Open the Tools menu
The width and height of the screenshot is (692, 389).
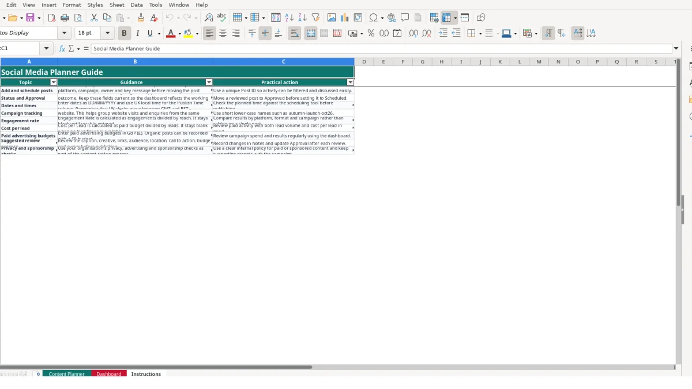coord(156,5)
